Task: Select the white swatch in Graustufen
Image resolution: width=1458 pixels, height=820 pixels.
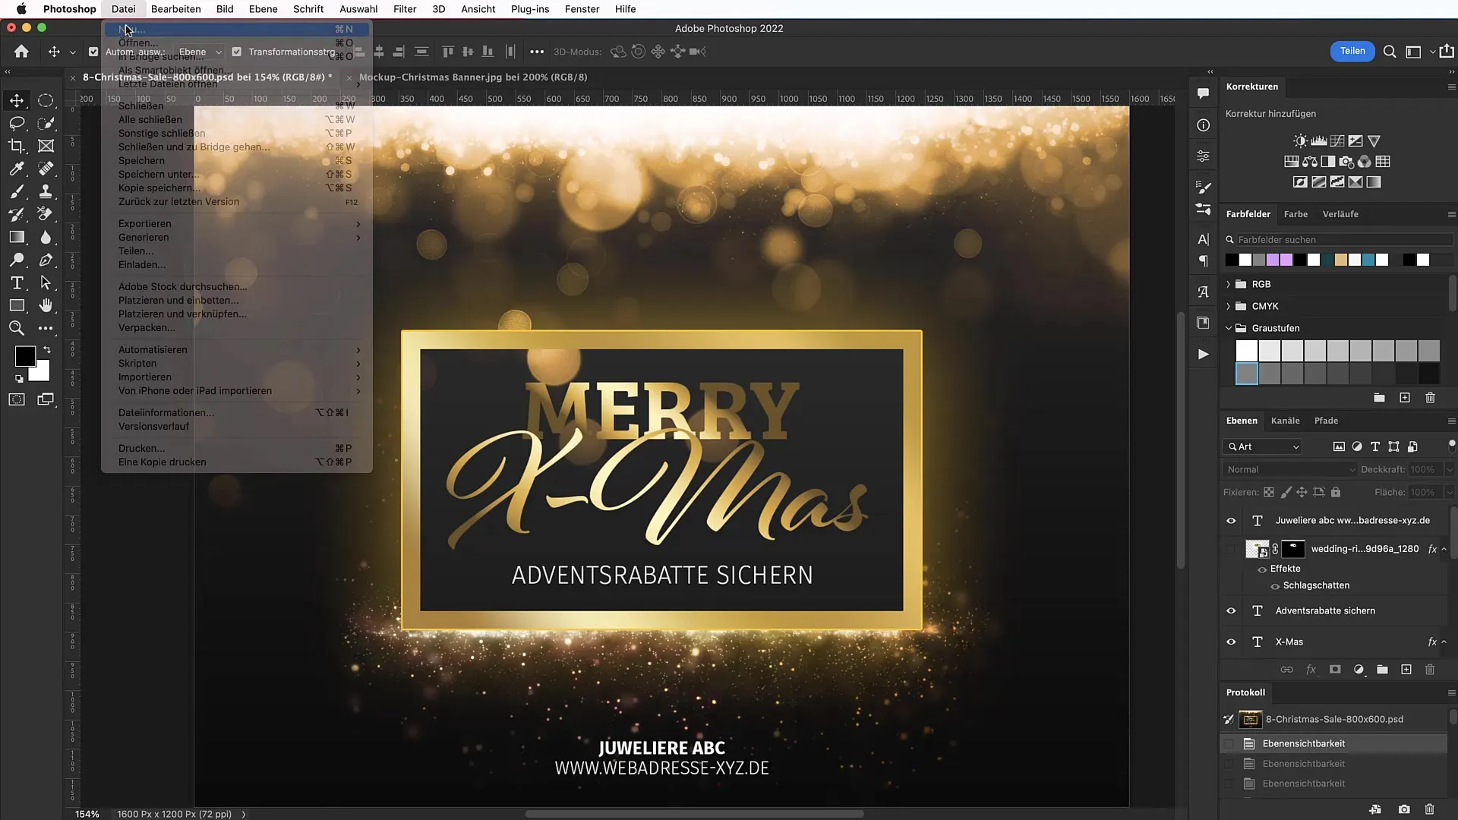Action: [1246, 351]
